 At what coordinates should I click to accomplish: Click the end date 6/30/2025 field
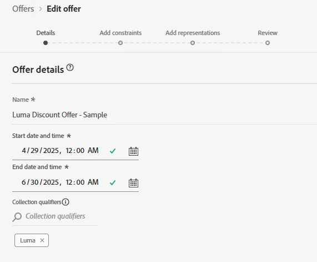(61, 182)
